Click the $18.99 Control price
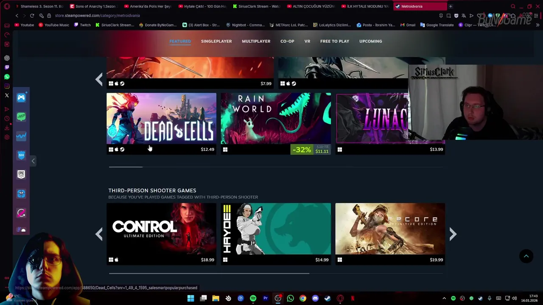The image size is (543, 305). tap(207, 260)
